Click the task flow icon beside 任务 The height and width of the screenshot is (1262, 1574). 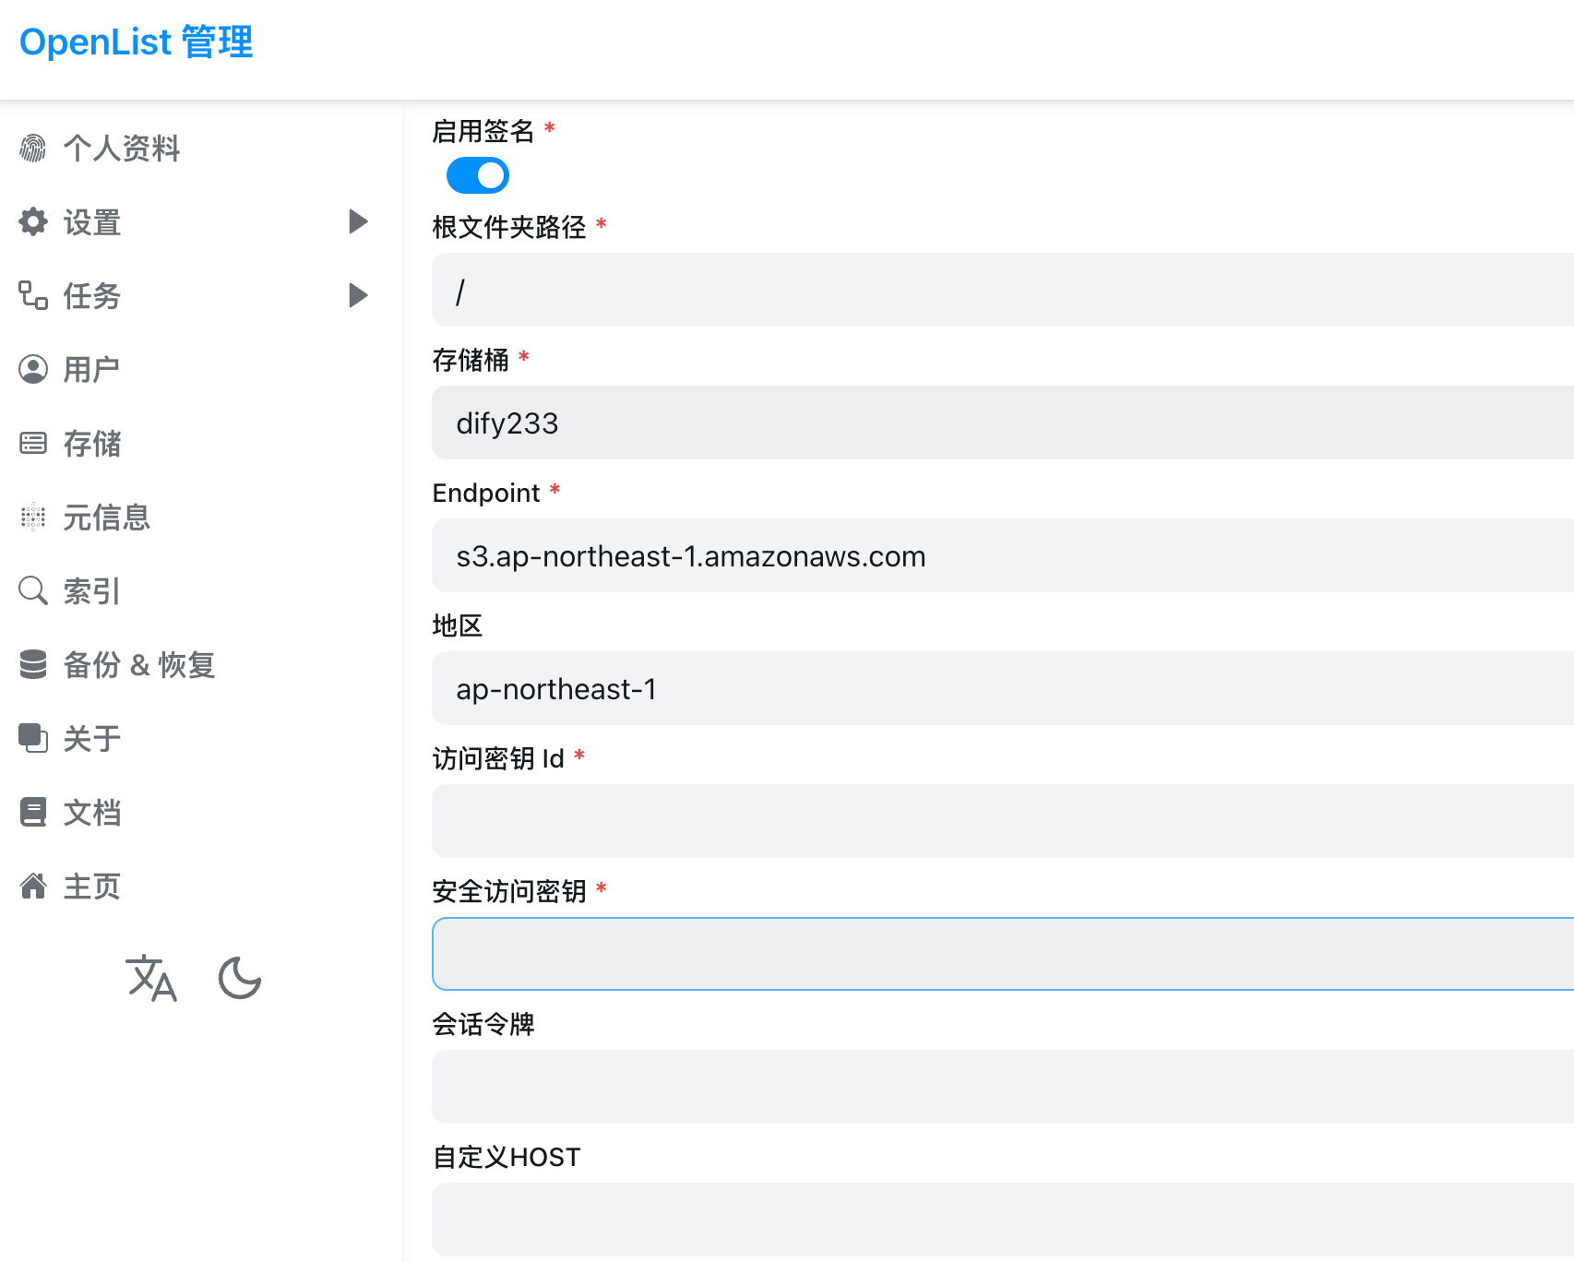pos(33,295)
